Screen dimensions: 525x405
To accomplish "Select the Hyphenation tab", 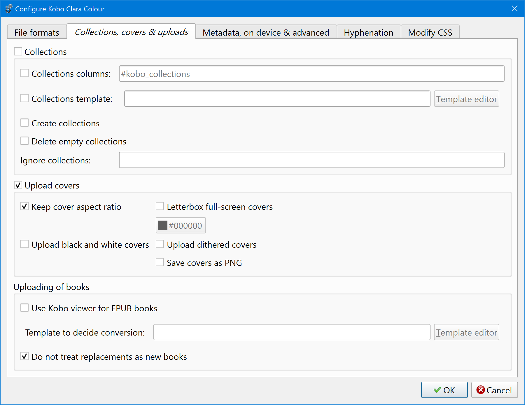I will 368,32.
